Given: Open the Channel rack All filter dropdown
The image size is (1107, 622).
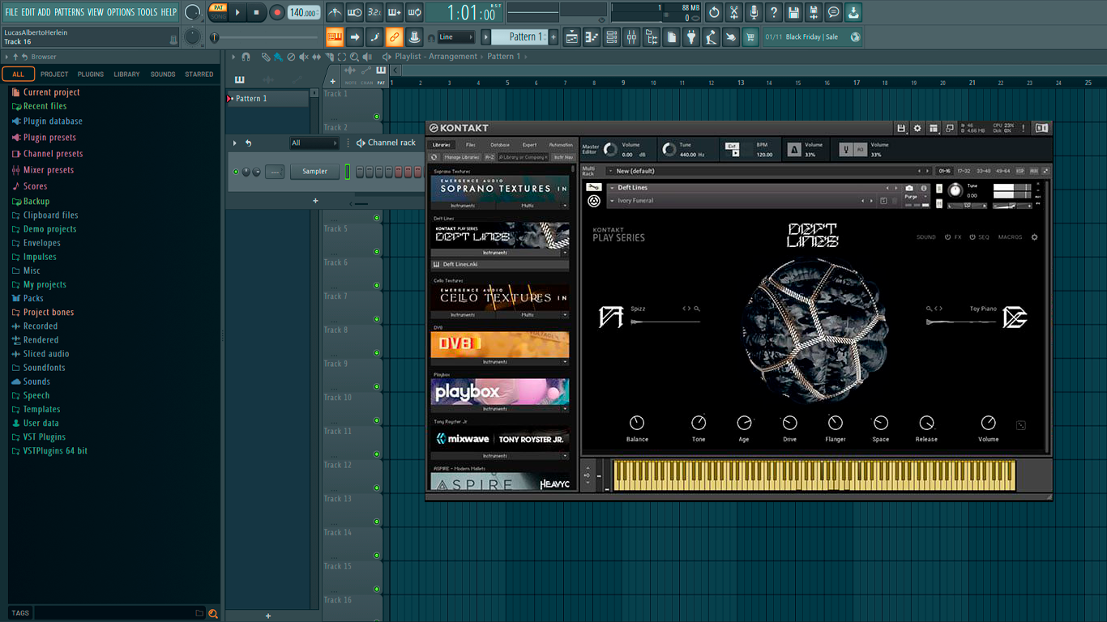Looking at the screenshot, I should [x=314, y=143].
